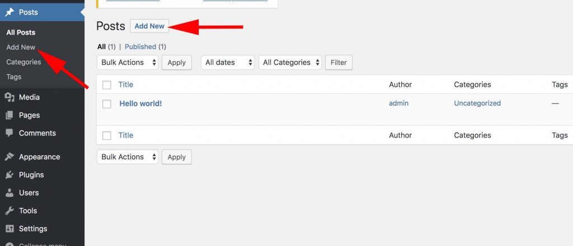The image size is (573, 246).
Task: Show All posts filter link
Action: [x=101, y=47]
